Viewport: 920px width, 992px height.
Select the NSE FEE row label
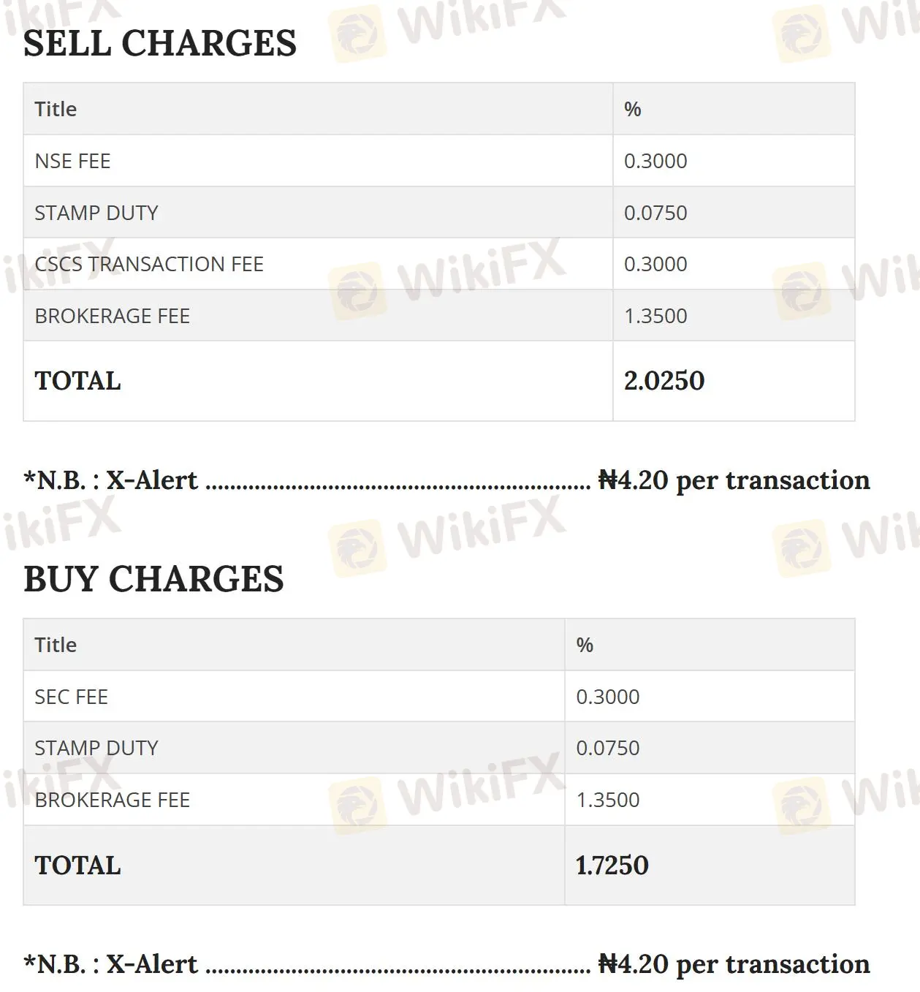[72, 161]
